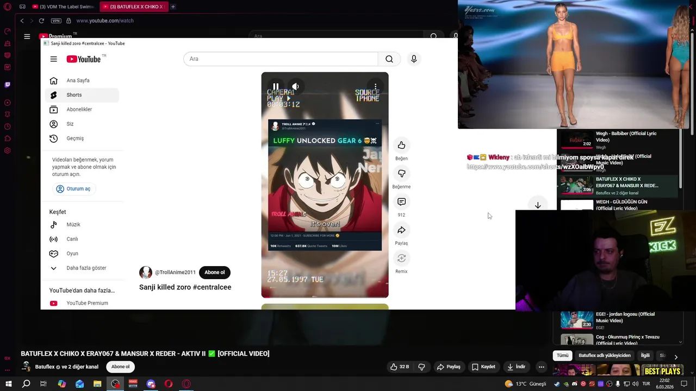
Task: Open the Siz page in the sidebar
Action: click(x=82, y=124)
